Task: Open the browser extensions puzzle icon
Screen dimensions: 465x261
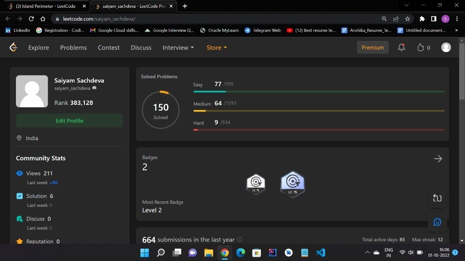Action: pos(422,18)
